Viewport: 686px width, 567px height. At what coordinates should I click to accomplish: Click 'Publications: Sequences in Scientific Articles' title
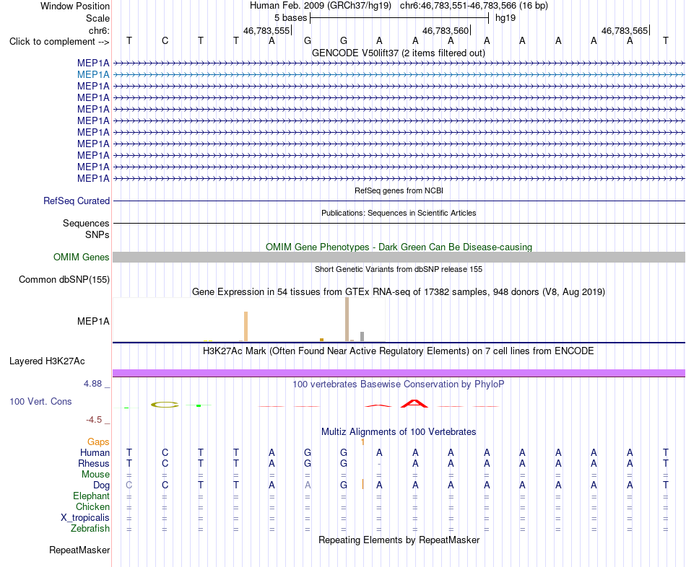[x=399, y=213]
